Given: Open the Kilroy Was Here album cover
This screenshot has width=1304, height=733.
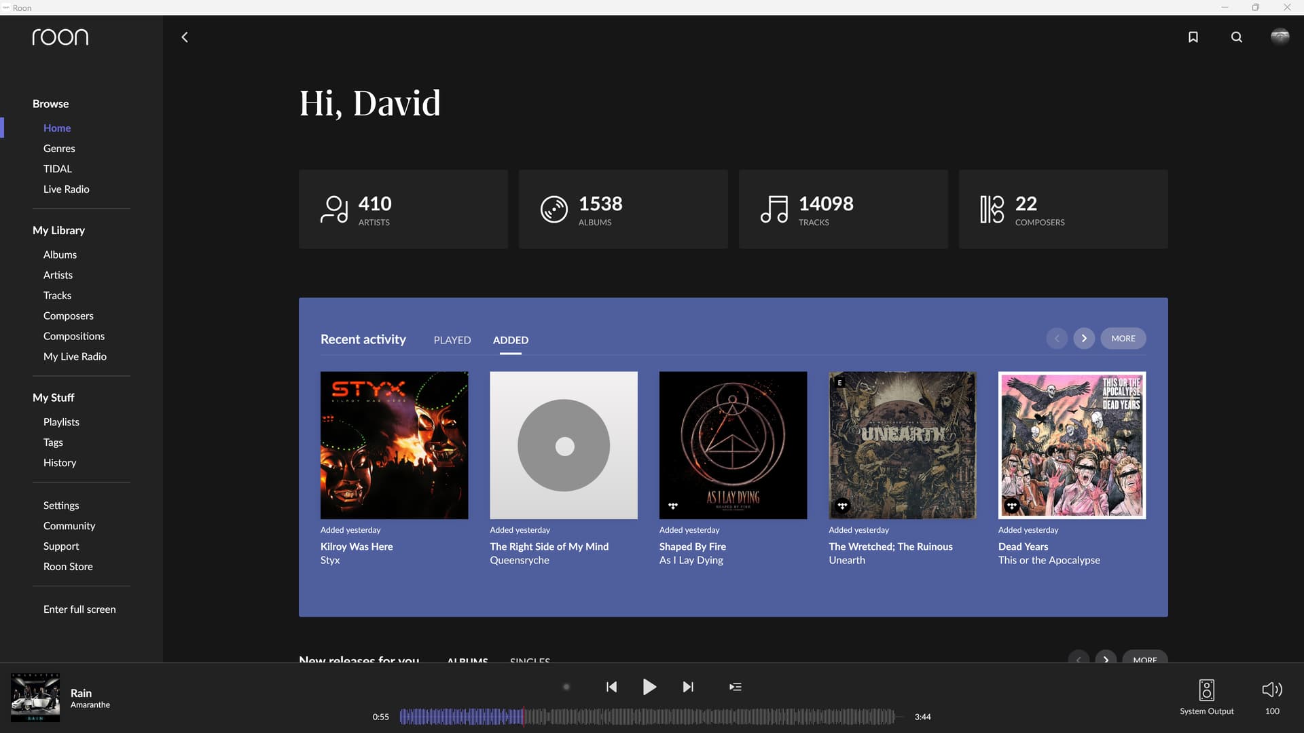Looking at the screenshot, I should pyautogui.click(x=394, y=445).
